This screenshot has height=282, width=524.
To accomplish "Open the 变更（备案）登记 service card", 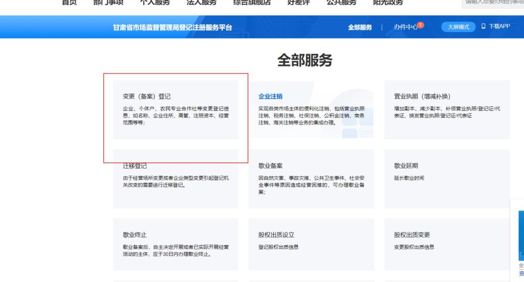I will point(176,109).
